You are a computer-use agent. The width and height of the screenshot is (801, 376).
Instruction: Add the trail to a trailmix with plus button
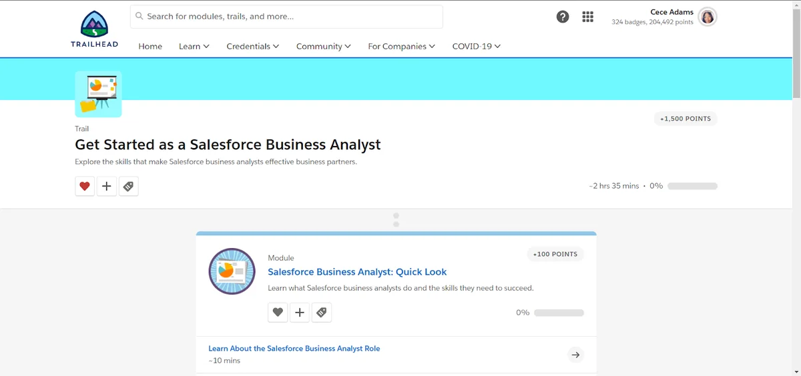[x=107, y=186]
